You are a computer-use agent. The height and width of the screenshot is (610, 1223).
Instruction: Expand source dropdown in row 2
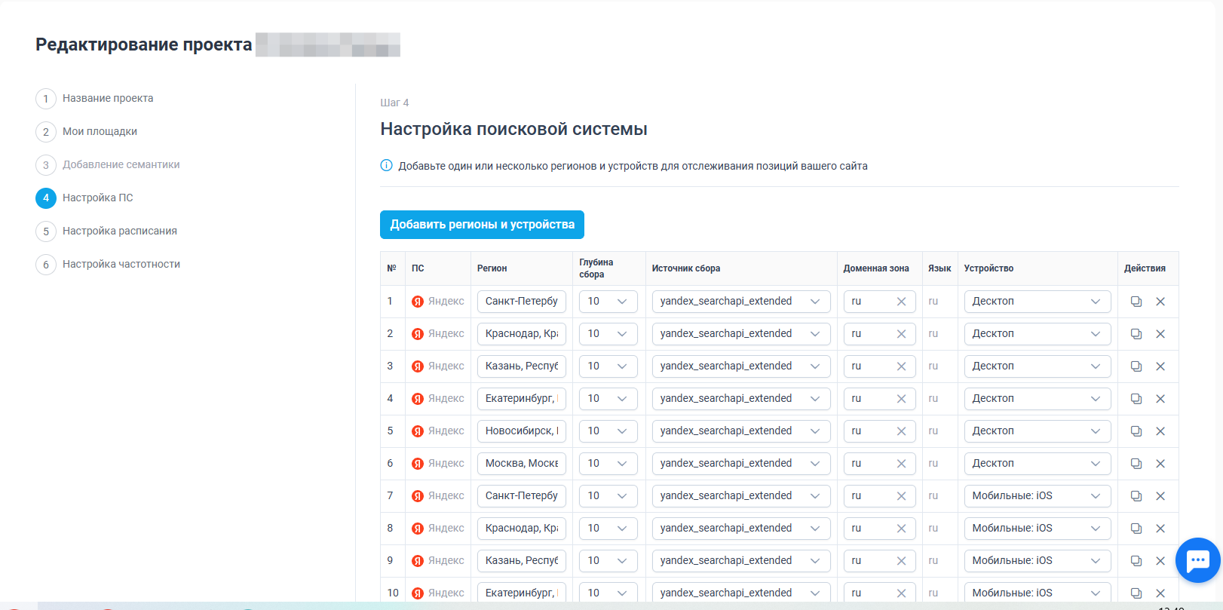click(x=741, y=334)
